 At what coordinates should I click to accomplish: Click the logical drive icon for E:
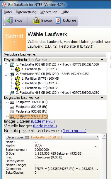(x=12, y=107)
